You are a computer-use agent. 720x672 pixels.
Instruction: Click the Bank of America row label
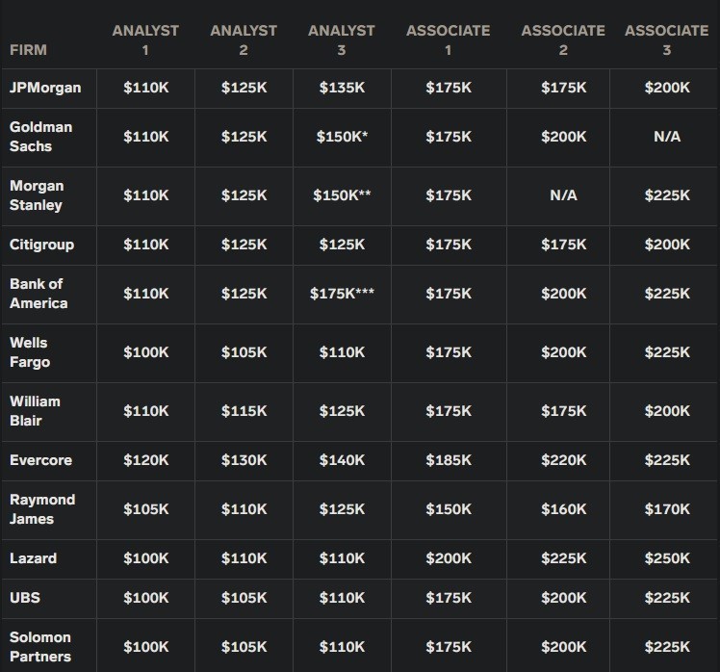click(x=39, y=294)
